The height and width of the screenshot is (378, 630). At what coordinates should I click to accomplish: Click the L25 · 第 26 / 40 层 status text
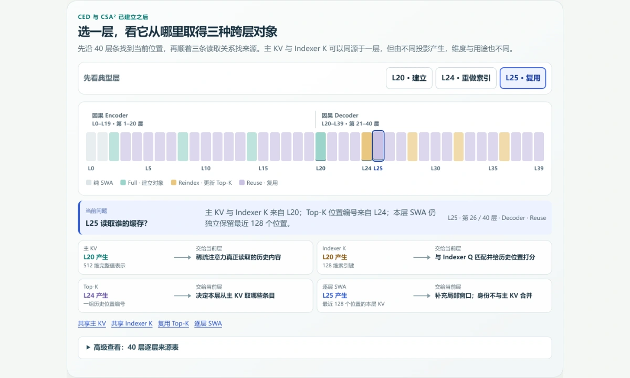click(497, 218)
